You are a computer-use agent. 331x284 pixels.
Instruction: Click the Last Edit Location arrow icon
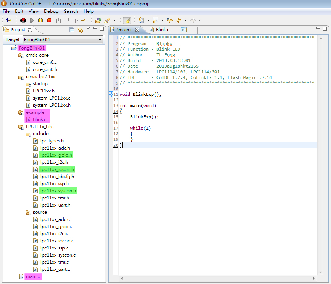click(x=170, y=20)
